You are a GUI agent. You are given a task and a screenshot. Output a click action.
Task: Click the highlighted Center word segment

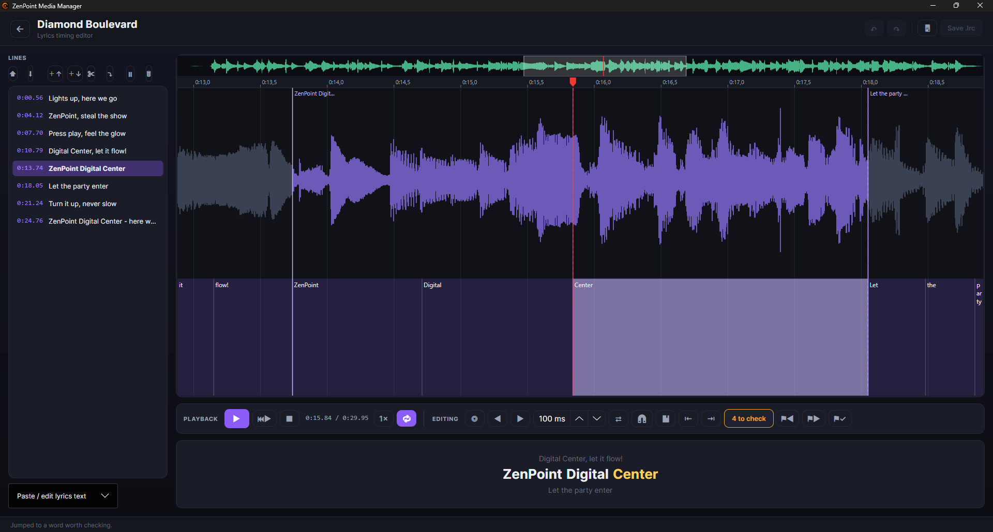720,337
